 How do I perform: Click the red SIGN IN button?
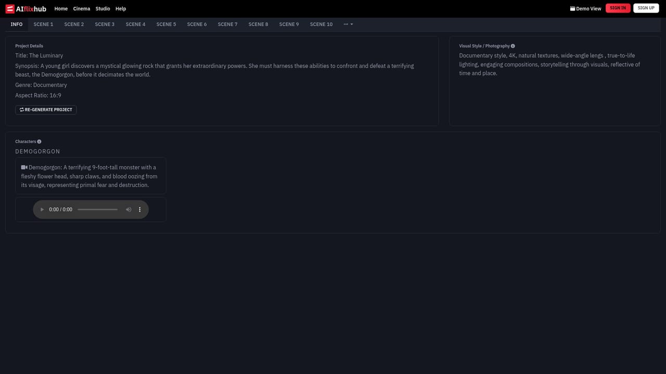[618, 8]
